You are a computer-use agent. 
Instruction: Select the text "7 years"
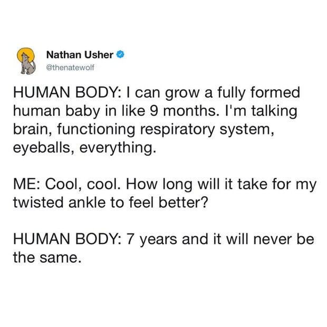click(x=151, y=240)
